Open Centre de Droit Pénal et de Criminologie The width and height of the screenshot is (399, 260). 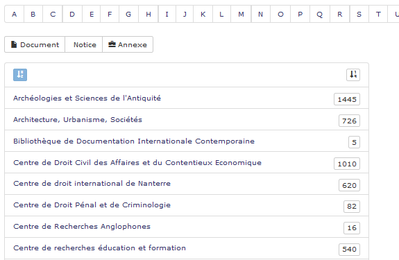92,205
